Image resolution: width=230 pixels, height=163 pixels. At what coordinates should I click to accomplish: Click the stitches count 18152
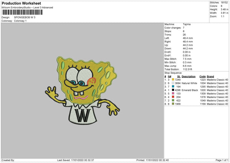click(x=224, y=3)
